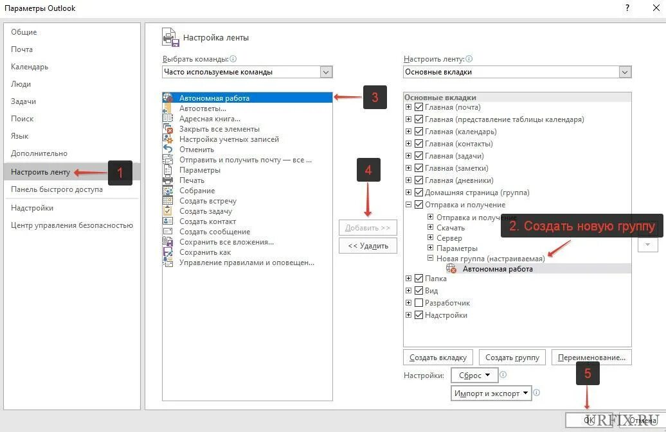This screenshot has width=666, height=432.
Task: Click the info icon beside Сброс
Action: pos(503,374)
